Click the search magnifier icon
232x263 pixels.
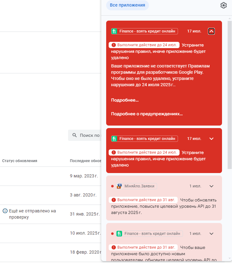75,135
